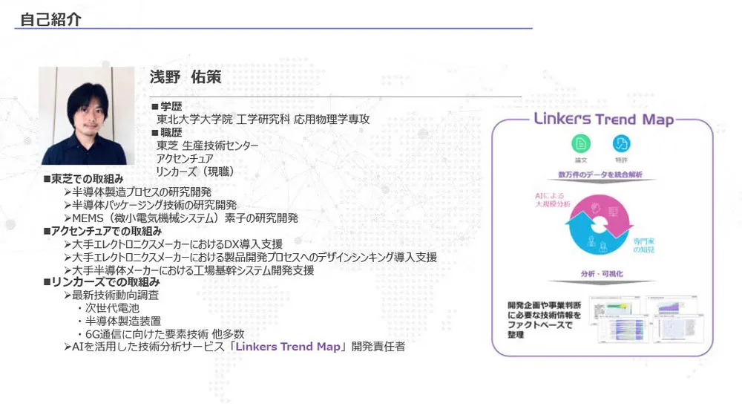This screenshot has width=742, height=418.
Task: Click 東芝 生産技術センター line
Action: [x=208, y=146]
